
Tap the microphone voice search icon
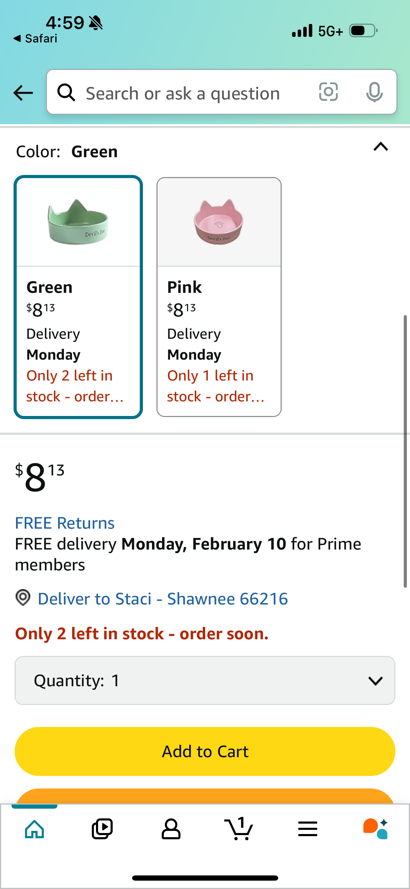coord(374,92)
